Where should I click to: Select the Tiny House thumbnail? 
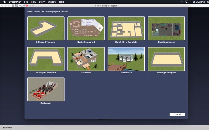point(126,59)
